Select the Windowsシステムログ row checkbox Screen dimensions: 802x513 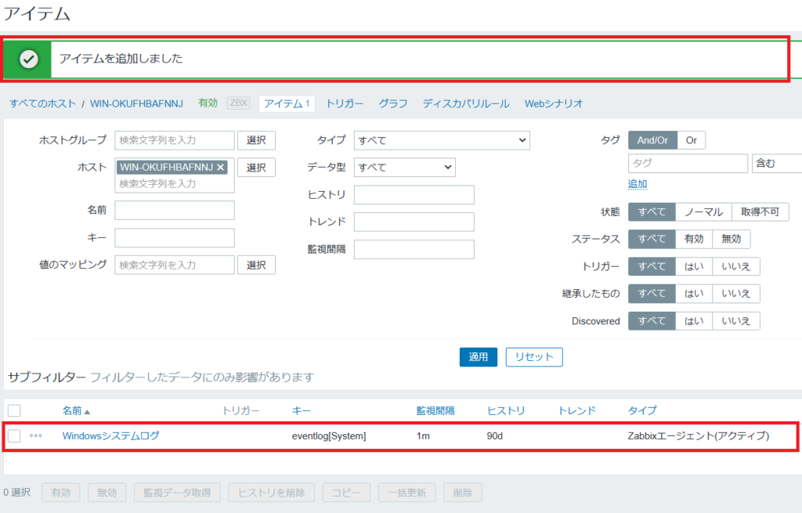point(14,436)
